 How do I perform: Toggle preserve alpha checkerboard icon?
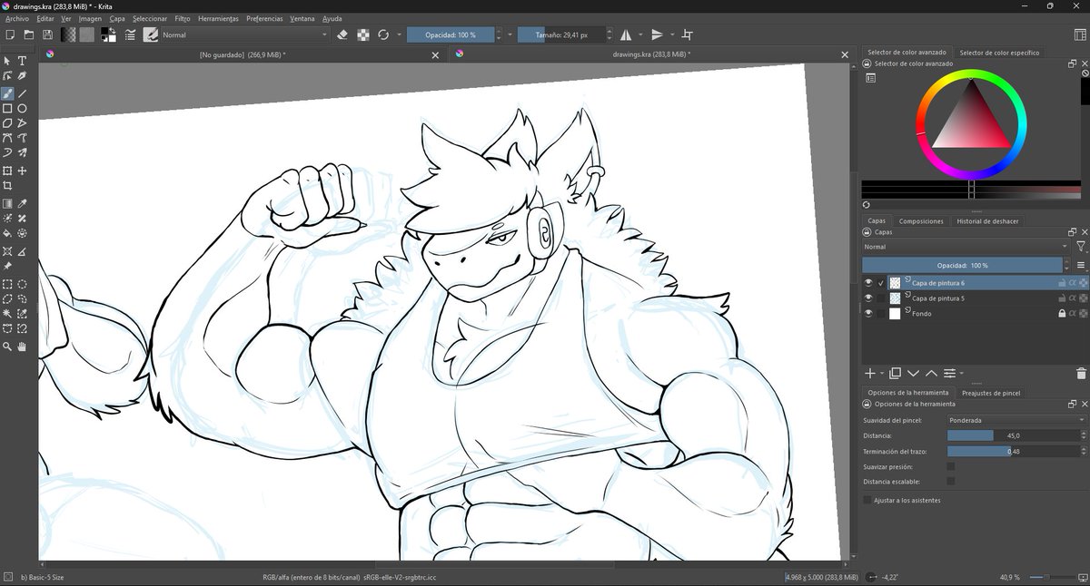(365, 34)
